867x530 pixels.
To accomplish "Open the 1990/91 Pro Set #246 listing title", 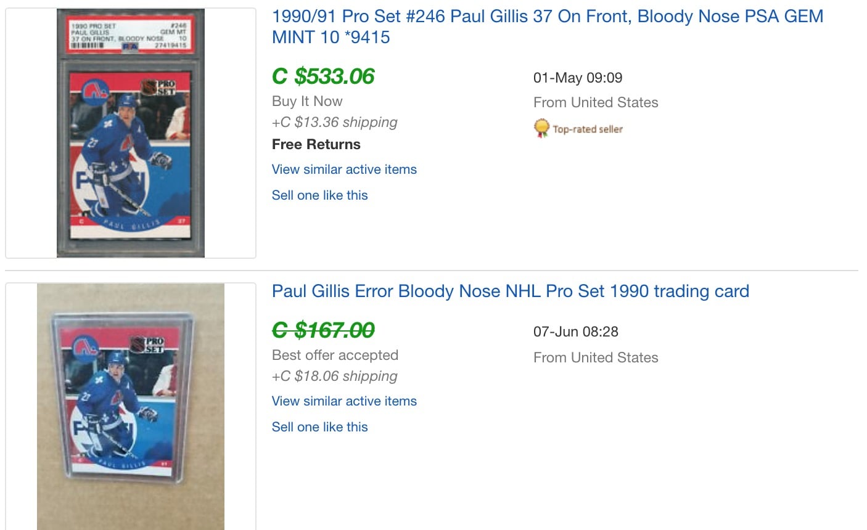I will point(548,26).
